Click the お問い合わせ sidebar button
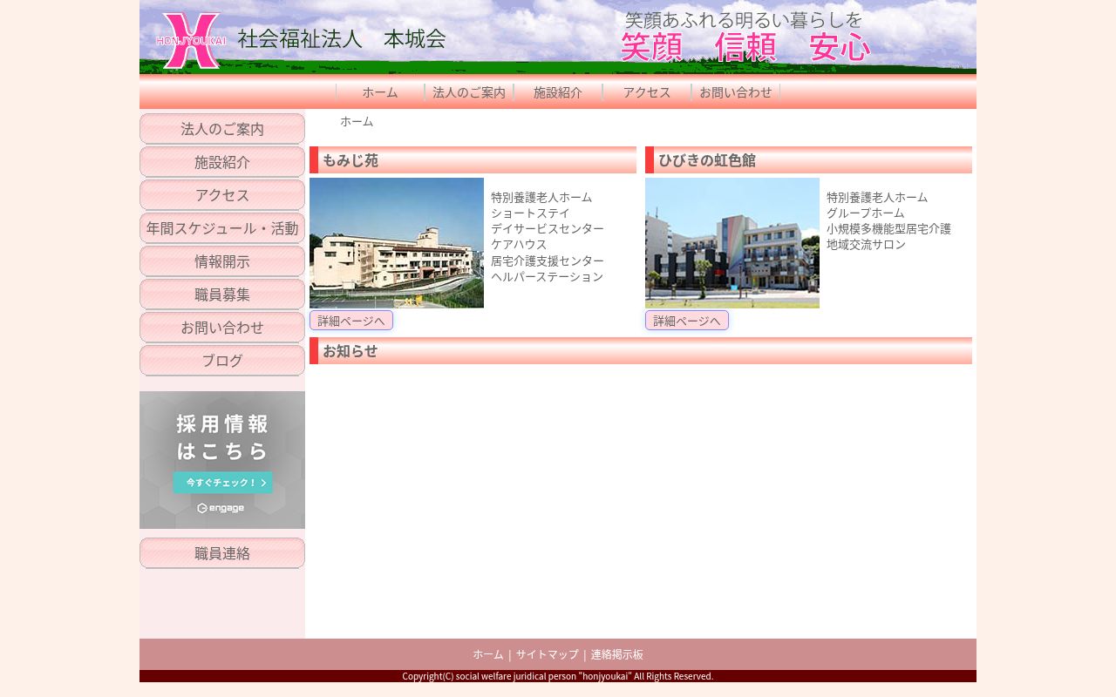 coord(222,328)
